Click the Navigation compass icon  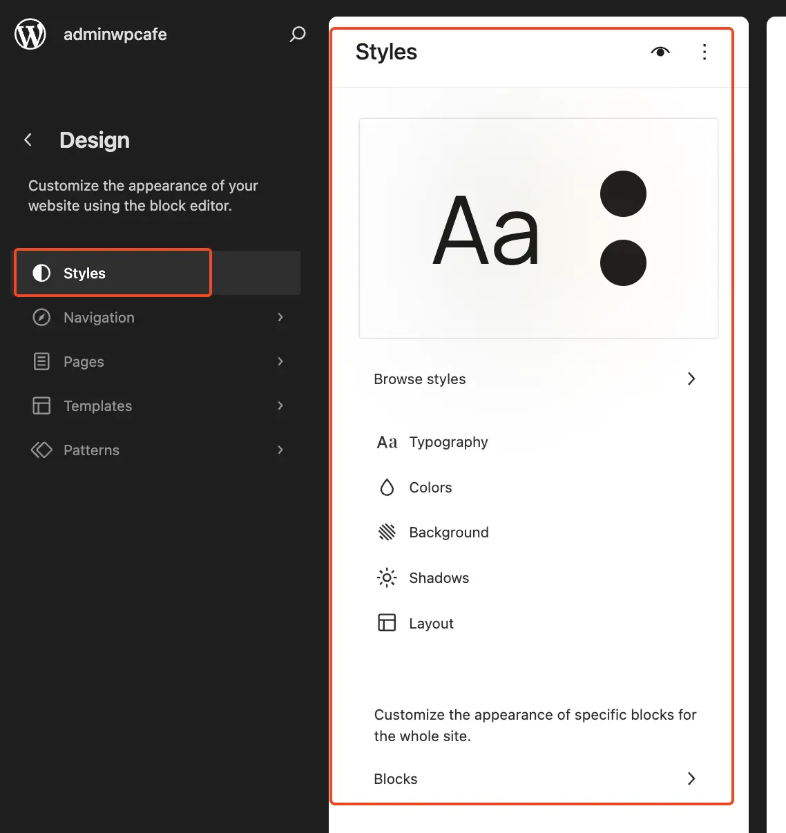[x=41, y=317]
